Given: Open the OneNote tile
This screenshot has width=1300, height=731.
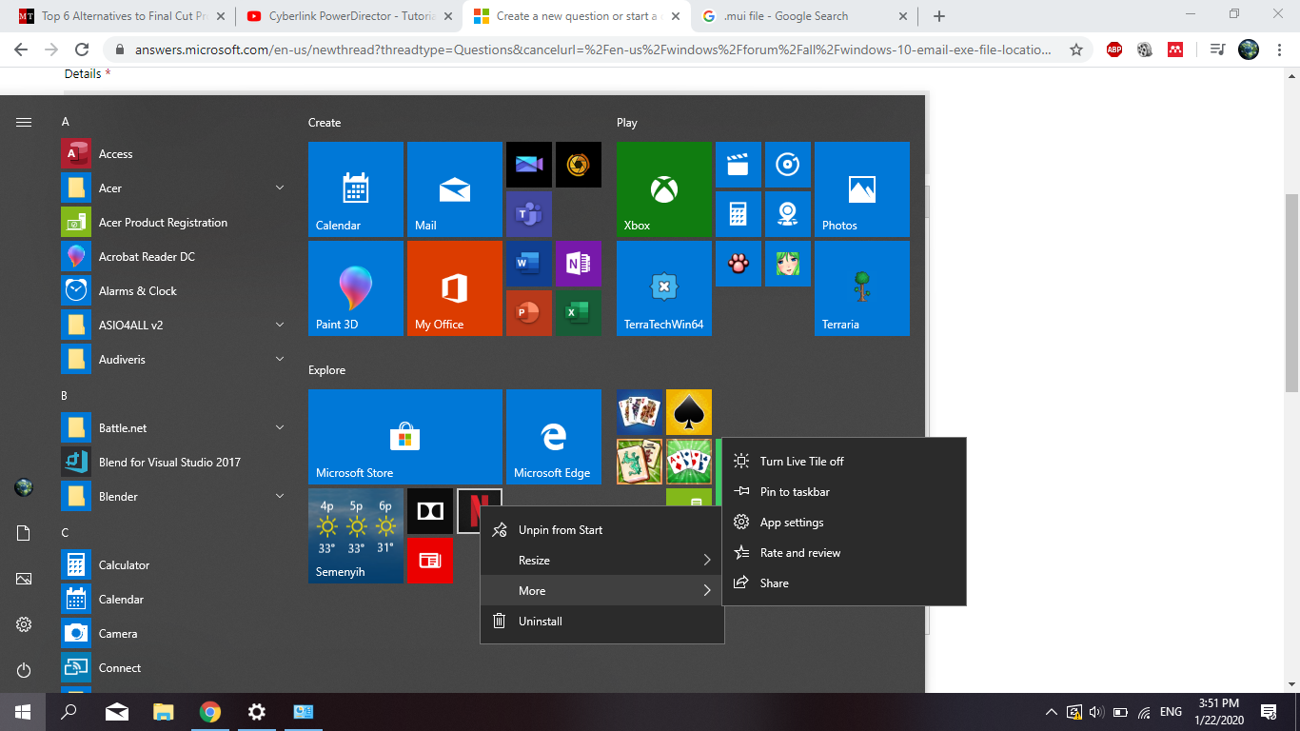Looking at the screenshot, I should point(578,264).
